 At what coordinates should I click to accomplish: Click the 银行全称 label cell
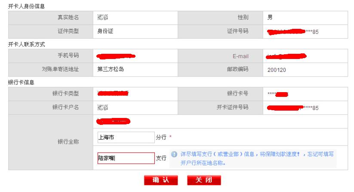[x=68, y=141]
